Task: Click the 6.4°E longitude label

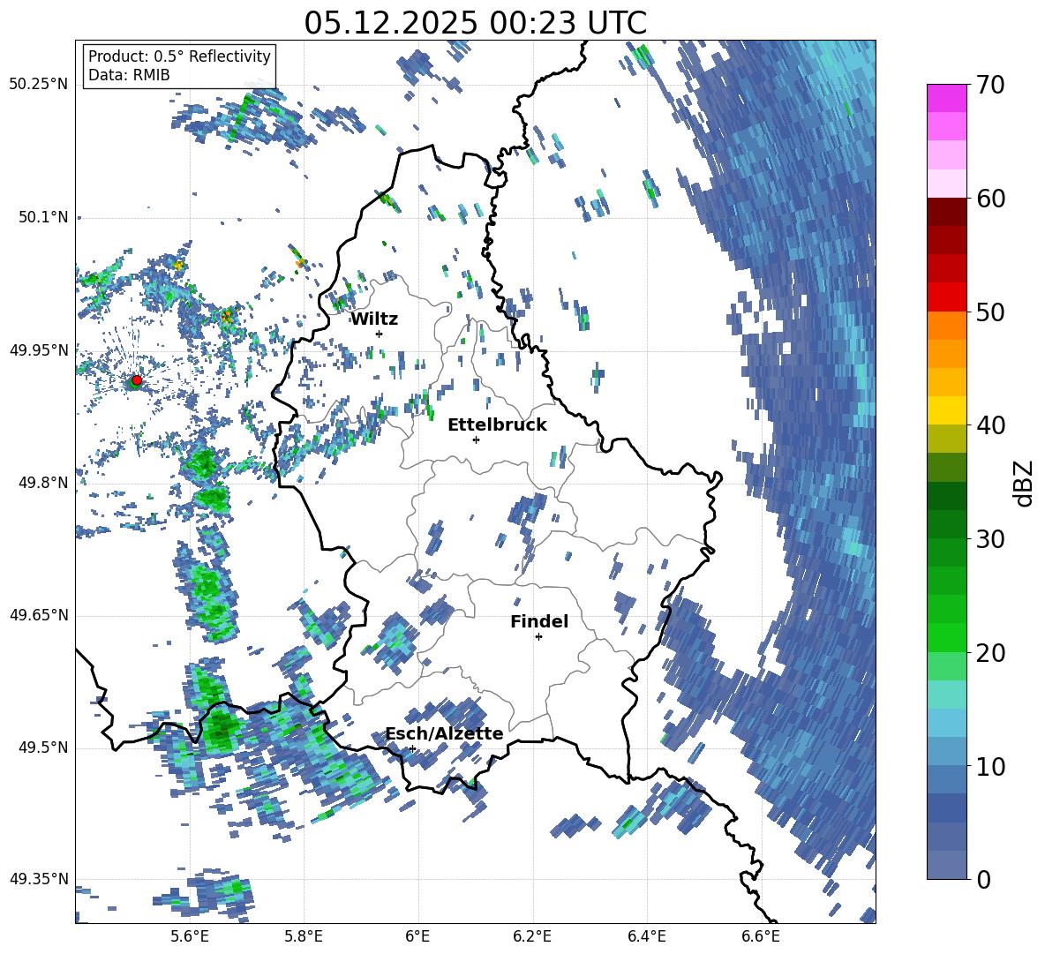Action: (x=646, y=936)
